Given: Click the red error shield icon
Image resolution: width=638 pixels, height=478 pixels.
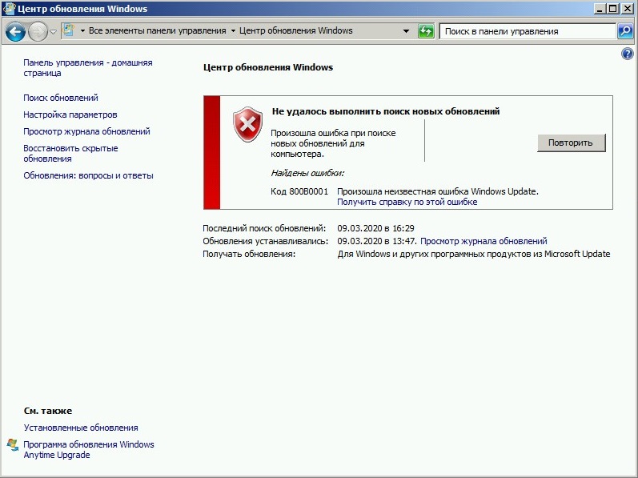Looking at the screenshot, I should pos(247,124).
